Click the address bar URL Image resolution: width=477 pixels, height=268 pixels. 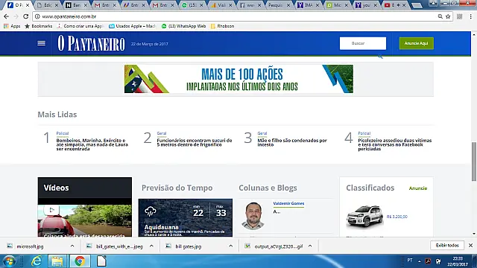[69, 16]
